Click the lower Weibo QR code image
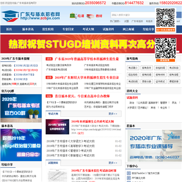The height and width of the screenshot is (182, 182). pos(165,49)
